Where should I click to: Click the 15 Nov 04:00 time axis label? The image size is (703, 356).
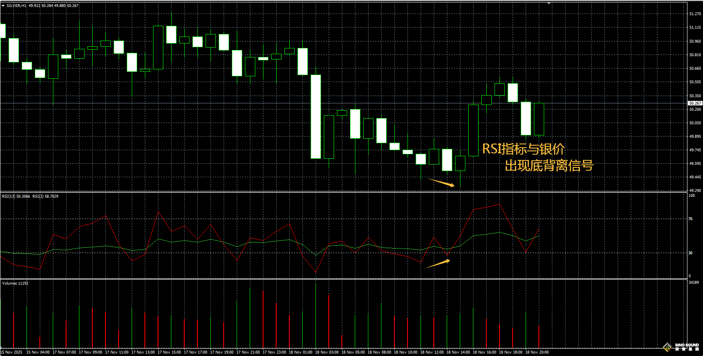coord(38,352)
